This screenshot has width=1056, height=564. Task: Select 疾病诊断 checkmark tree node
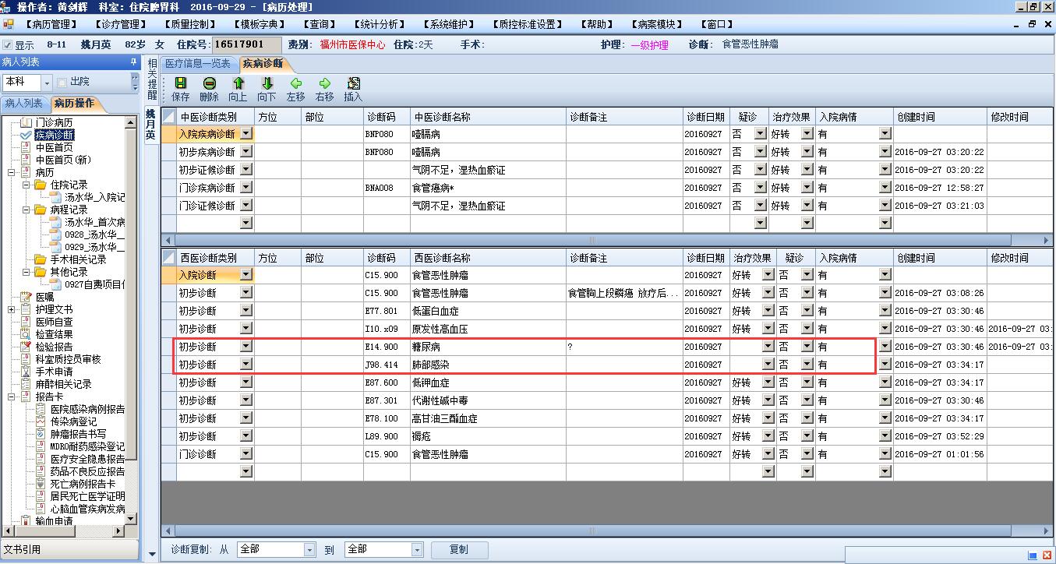55,135
